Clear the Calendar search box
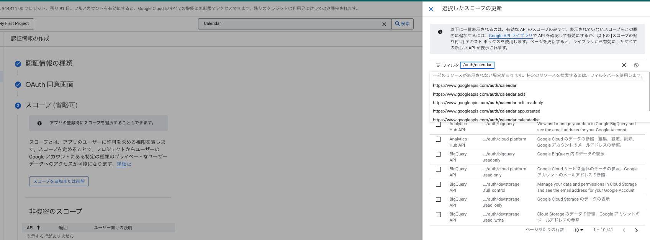650x240 pixels. (x=384, y=24)
